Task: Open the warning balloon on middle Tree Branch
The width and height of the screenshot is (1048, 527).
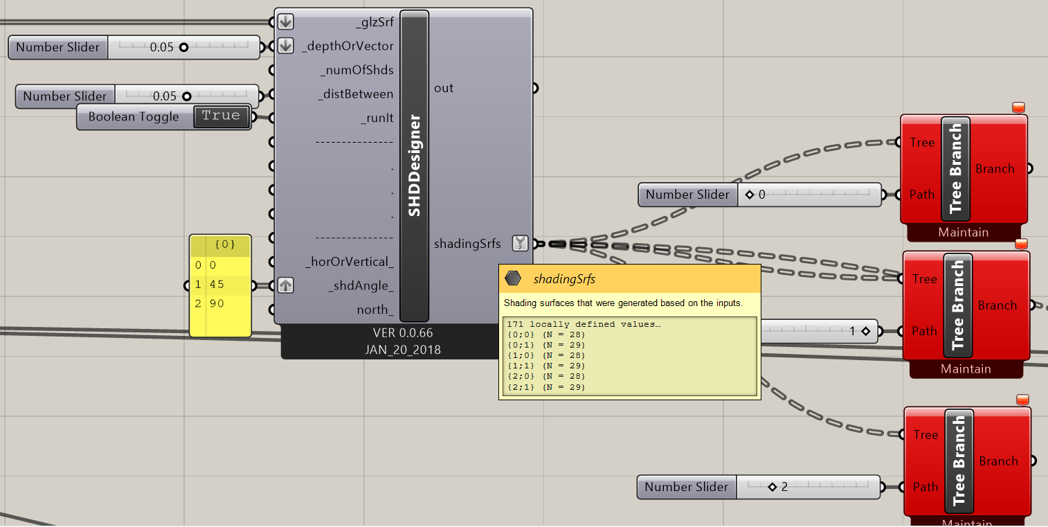Action: (1020, 244)
